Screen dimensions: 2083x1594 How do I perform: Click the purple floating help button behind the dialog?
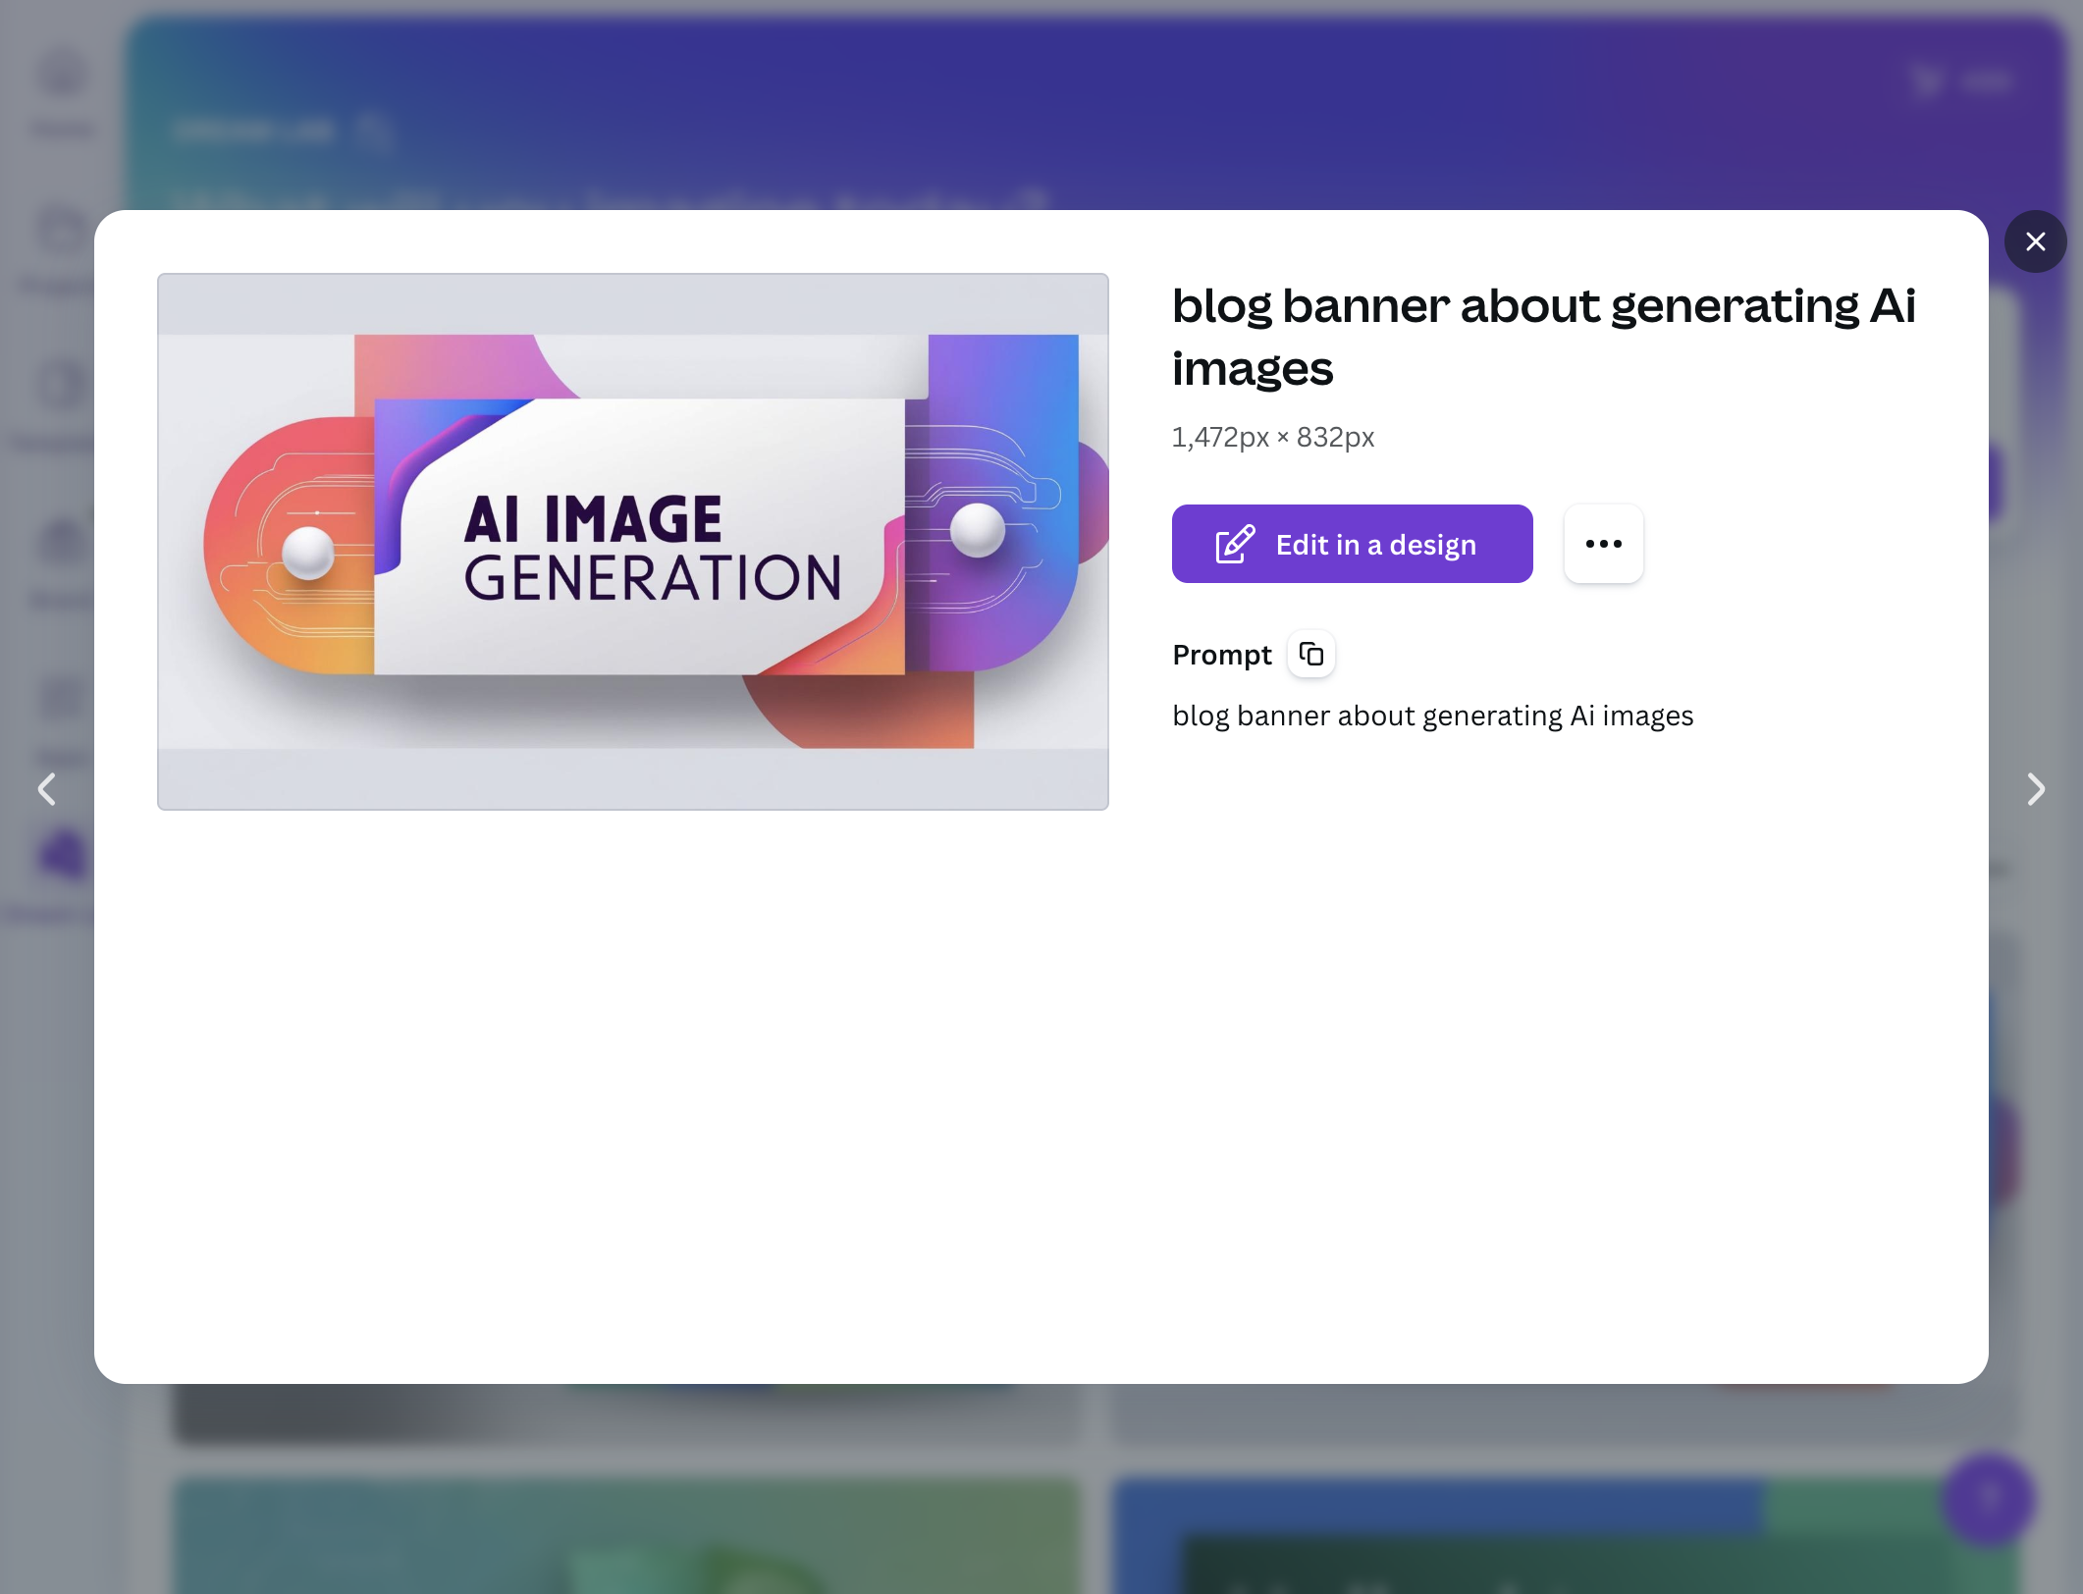pyautogui.click(x=1988, y=1498)
